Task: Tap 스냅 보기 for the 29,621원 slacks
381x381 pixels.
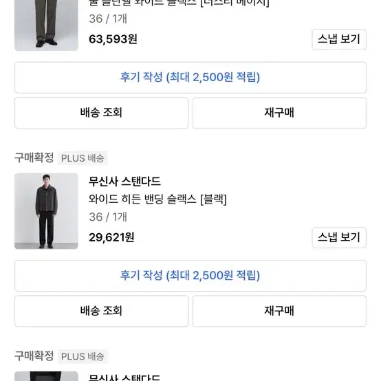Action: 339,238
